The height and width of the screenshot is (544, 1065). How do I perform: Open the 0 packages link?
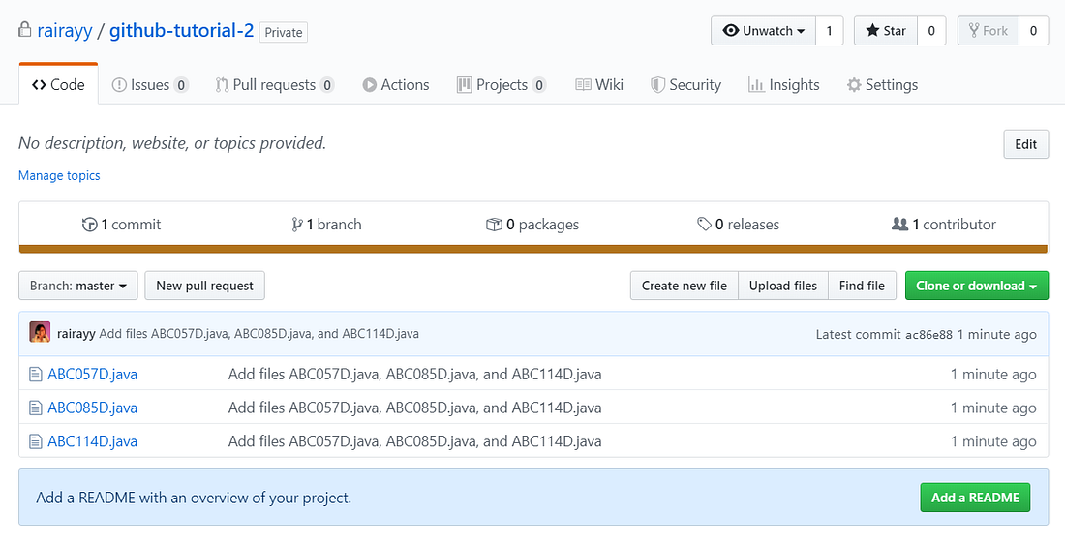pos(532,225)
